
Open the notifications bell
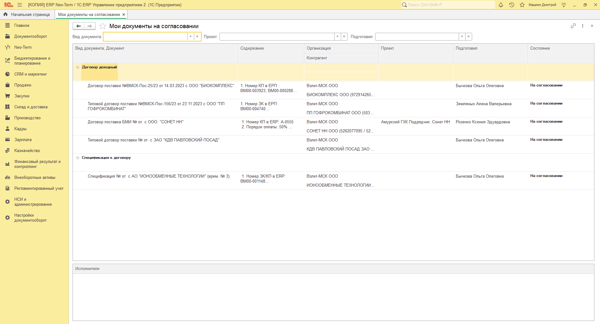pyautogui.click(x=501, y=5)
